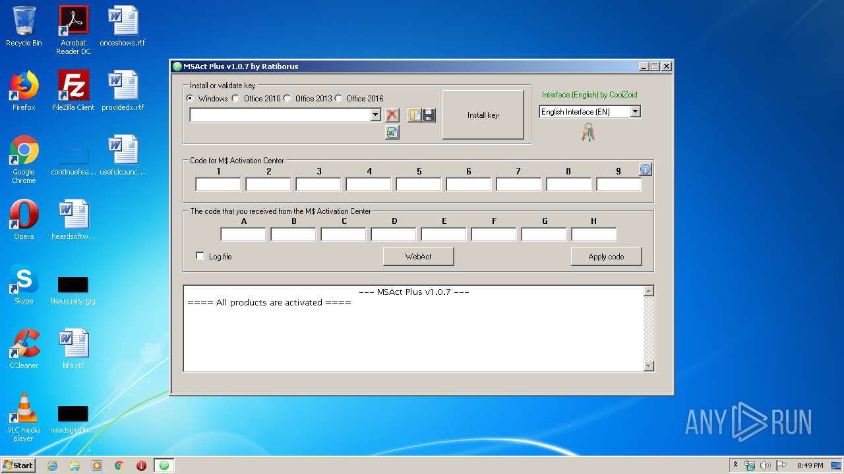The width and height of the screenshot is (844, 474).
Task: Click received code field A
Action: point(243,234)
